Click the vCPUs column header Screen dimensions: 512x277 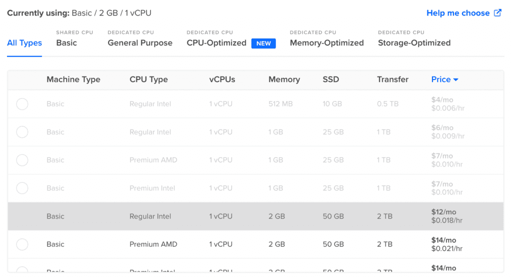222,79
